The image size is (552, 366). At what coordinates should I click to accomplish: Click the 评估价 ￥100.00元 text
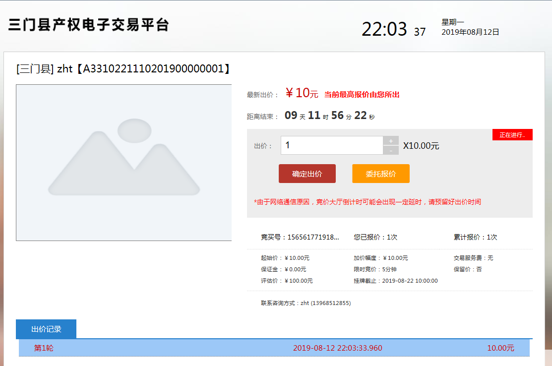[287, 281]
